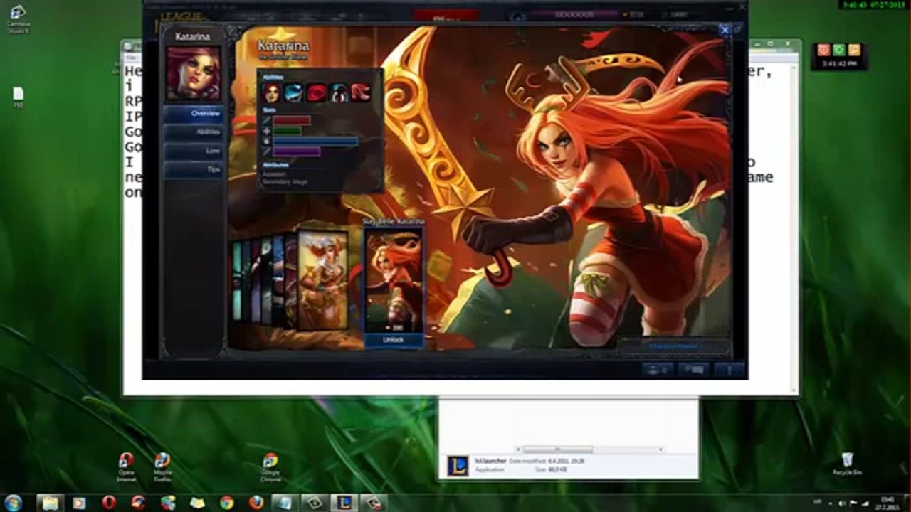Click the red attack stat bar
Viewport: 911px width, 512px height.
[292, 120]
